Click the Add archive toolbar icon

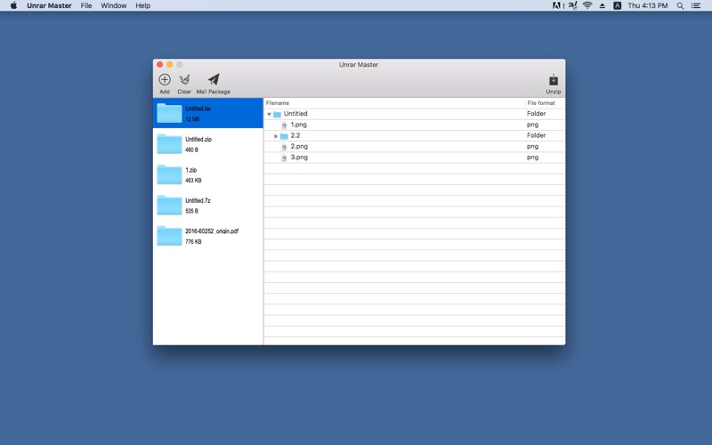pyautogui.click(x=165, y=79)
